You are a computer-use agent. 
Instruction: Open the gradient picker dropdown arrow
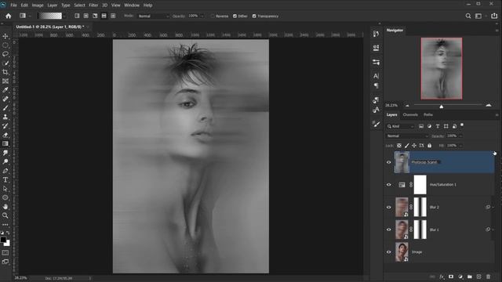[64, 16]
